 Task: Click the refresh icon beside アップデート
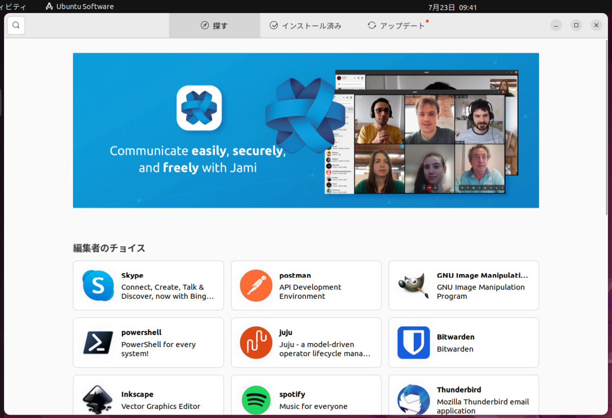click(372, 25)
